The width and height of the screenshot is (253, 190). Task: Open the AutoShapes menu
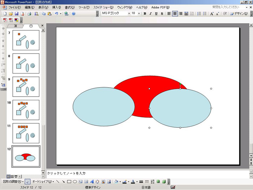click(43, 182)
